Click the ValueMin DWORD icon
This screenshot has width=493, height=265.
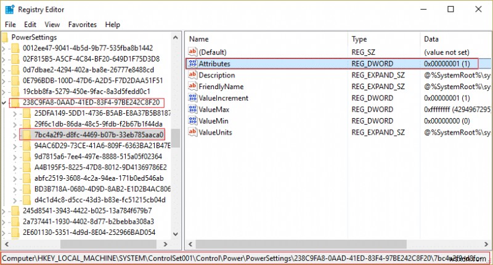tap(192, 121)
